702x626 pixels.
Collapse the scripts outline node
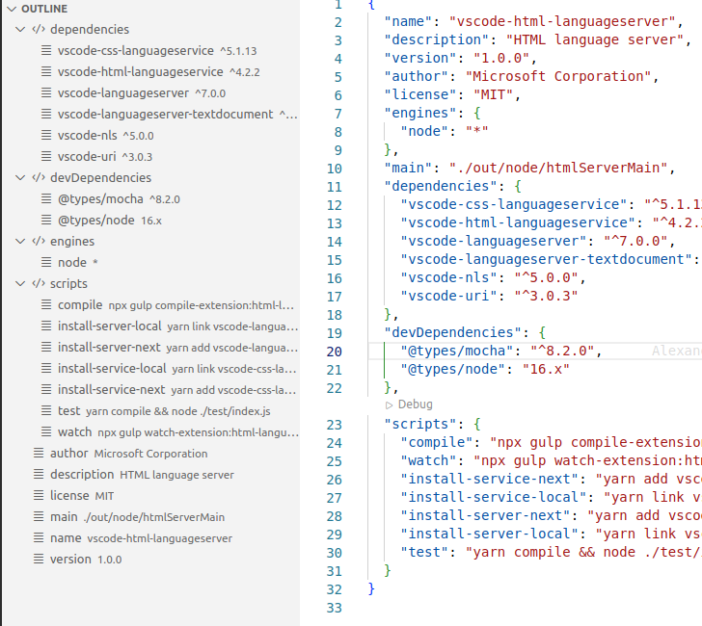tap(20, 284)
